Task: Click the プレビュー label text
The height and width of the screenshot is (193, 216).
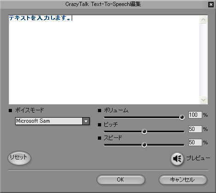Action: [x=198, y=158]
